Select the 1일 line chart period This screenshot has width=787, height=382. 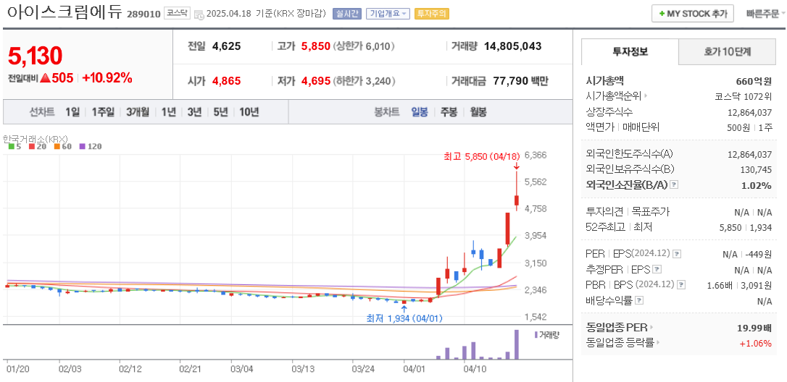(x=72, y=112)
